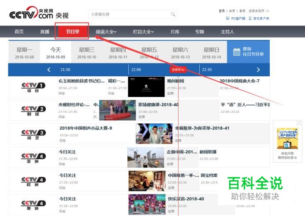Screen dimensions: 305x216
Task: Open program 幸福账单-为你买单-2018-41
Action: [202, 128]
